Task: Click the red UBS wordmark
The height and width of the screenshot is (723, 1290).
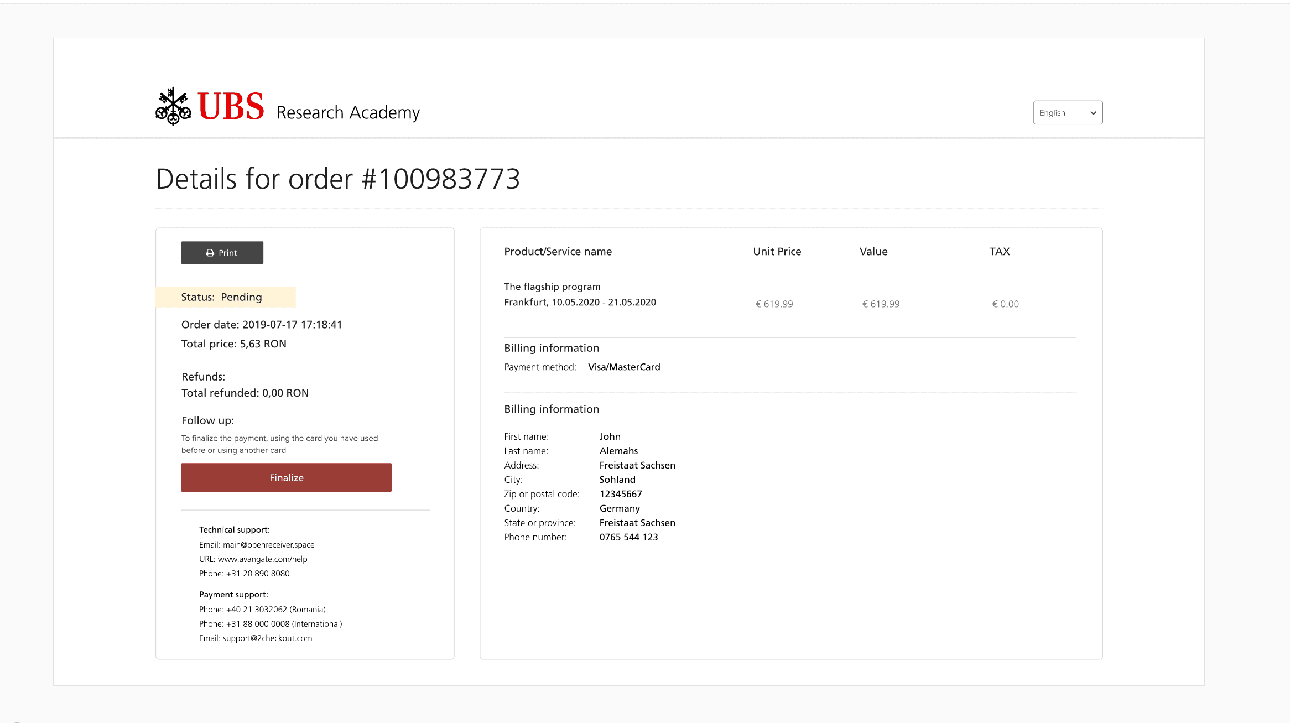Action: click(231, 106)
